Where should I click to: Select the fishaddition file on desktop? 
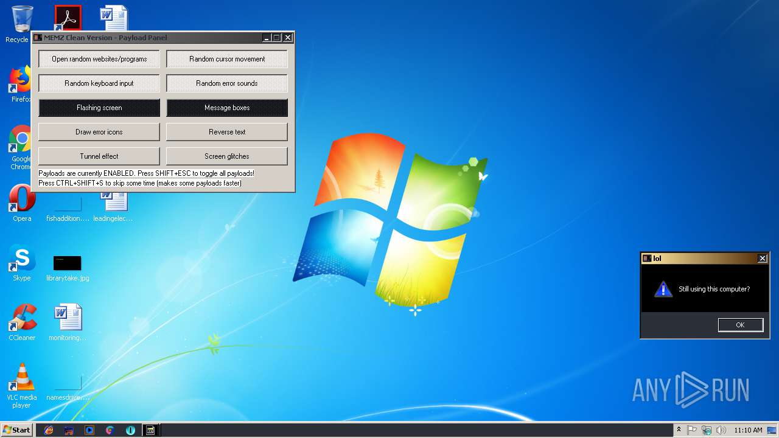[68, 207]
